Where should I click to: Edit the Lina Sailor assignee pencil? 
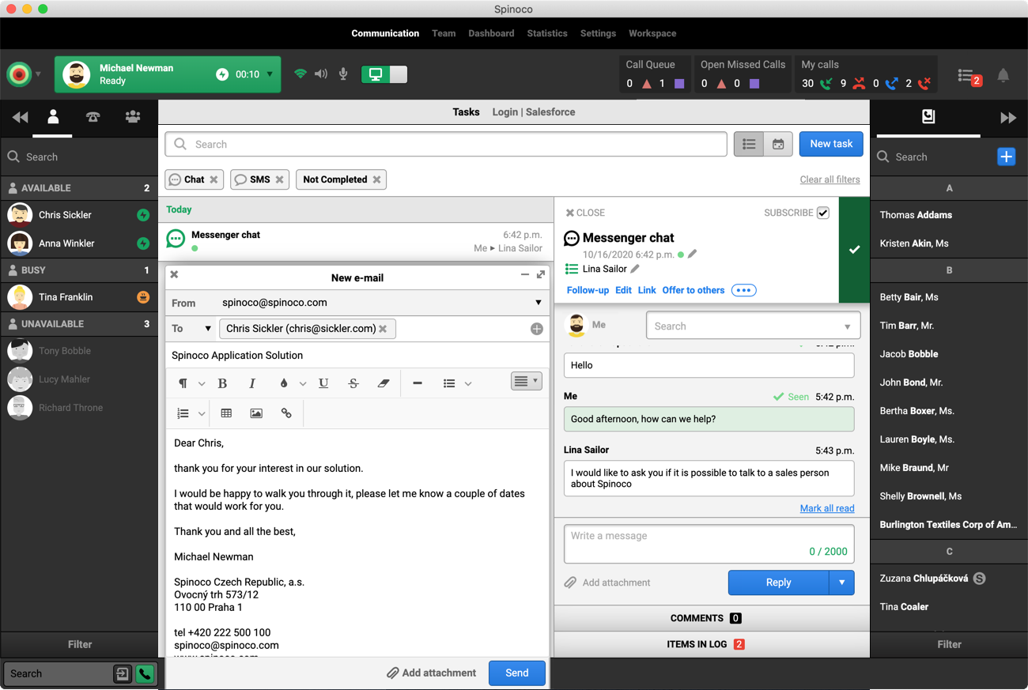click(635, 269)
